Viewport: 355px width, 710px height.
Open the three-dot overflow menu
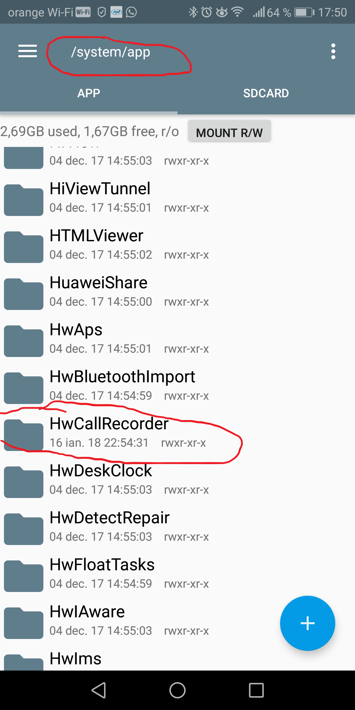coord(333,51)
